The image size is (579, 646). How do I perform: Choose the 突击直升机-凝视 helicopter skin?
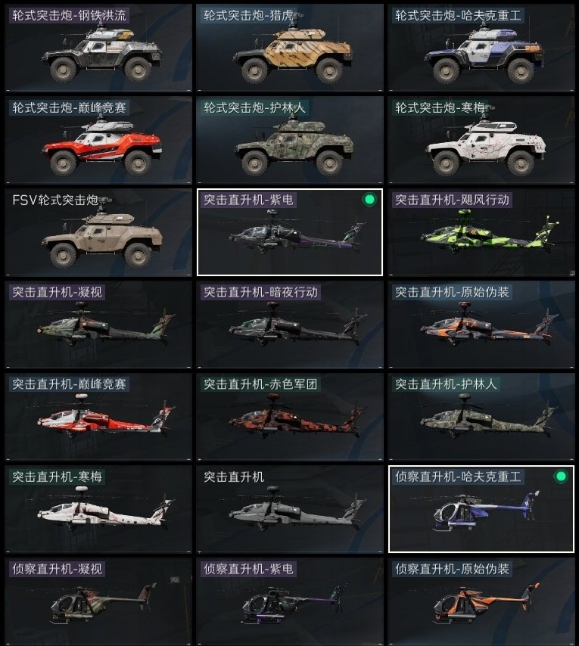98,325
